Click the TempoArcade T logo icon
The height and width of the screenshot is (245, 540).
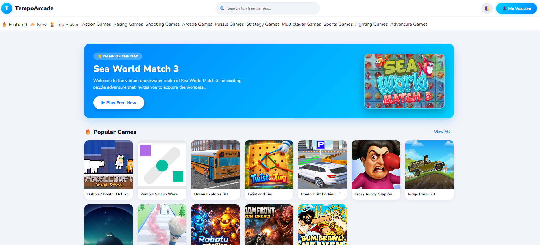[7, 8]
